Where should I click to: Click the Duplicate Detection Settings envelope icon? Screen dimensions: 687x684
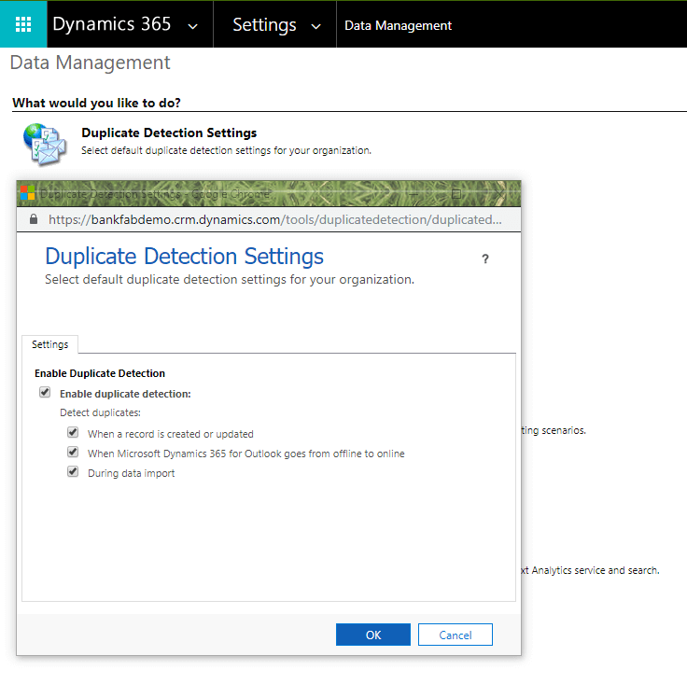pyautogui.click(x=45, y=142)
